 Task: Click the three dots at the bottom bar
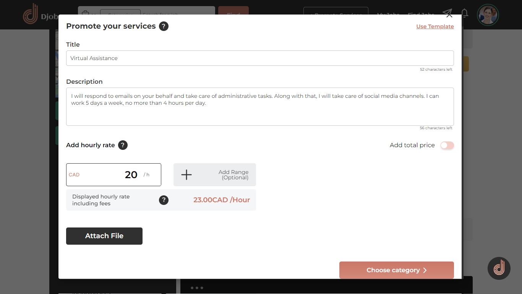(x=196, y=288)
